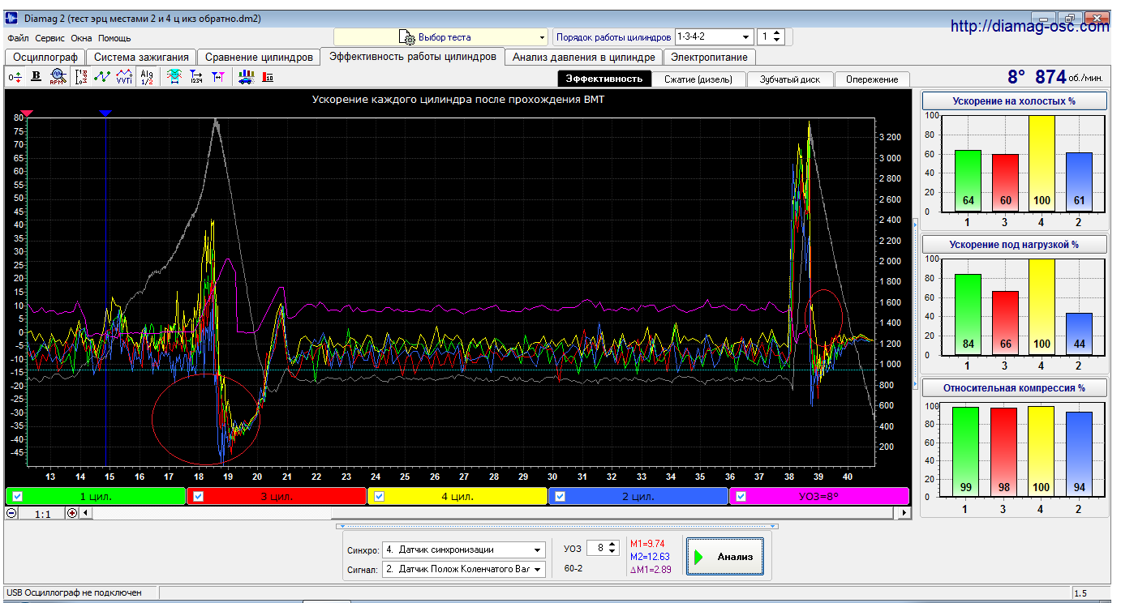
Task: Click the yellow cylinder 4 bar in idle chart
Action: click(1041, 163)
